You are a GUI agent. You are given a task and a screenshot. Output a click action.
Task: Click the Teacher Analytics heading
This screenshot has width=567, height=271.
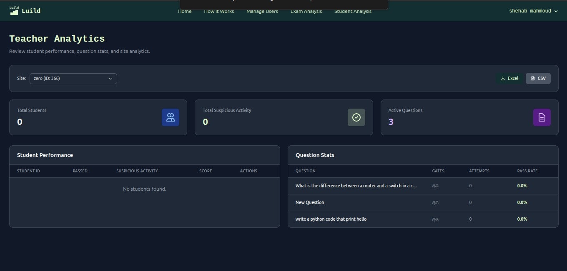(57, 39)
